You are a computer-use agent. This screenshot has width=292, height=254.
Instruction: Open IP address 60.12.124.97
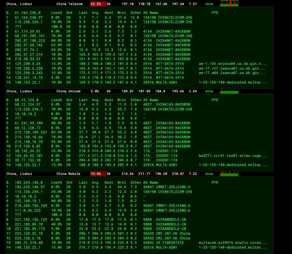(28, 104)
